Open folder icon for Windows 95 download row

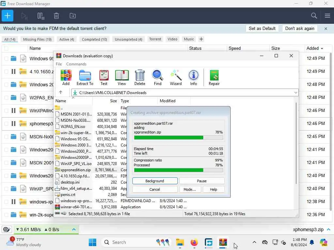coord(13,59)
